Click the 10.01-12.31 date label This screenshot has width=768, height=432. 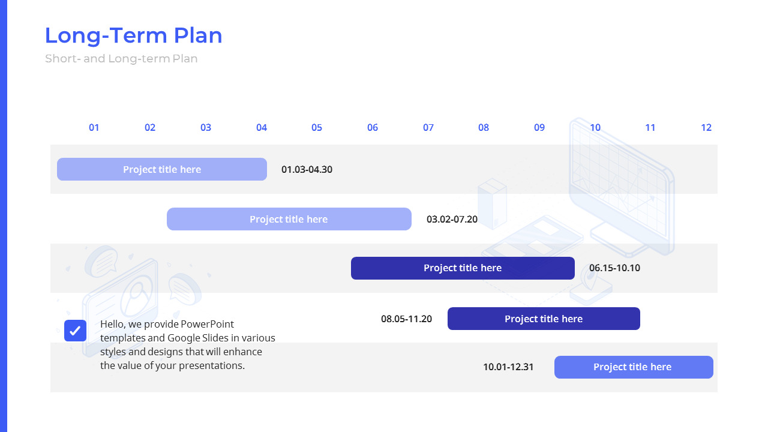coord(508,367)
